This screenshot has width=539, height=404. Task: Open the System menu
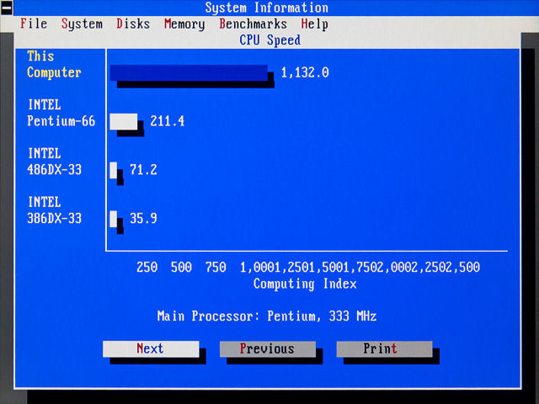(x=82, y=24)
